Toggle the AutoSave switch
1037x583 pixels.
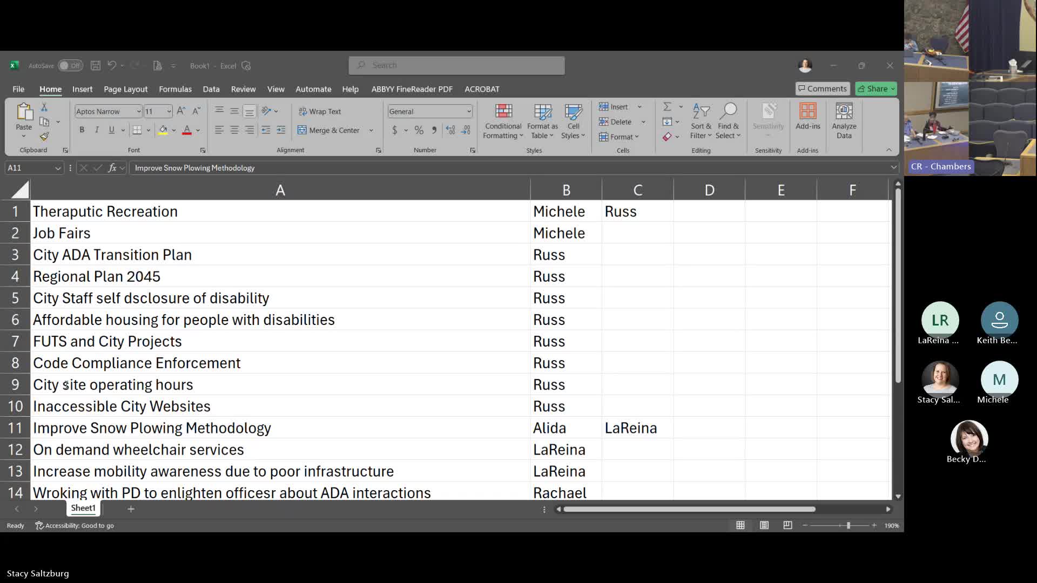point(70,66)
